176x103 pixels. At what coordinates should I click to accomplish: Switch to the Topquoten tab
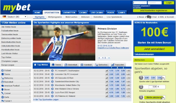[118, 65]
